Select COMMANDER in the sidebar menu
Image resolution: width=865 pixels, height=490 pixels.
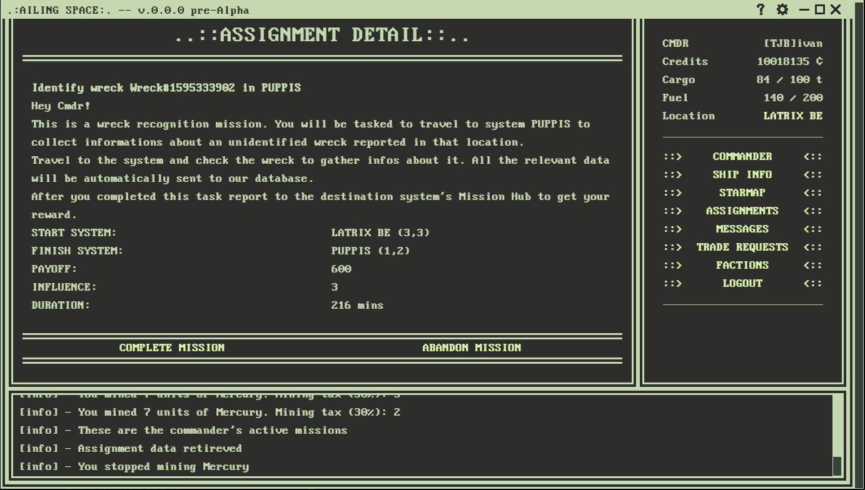(742, 156)
